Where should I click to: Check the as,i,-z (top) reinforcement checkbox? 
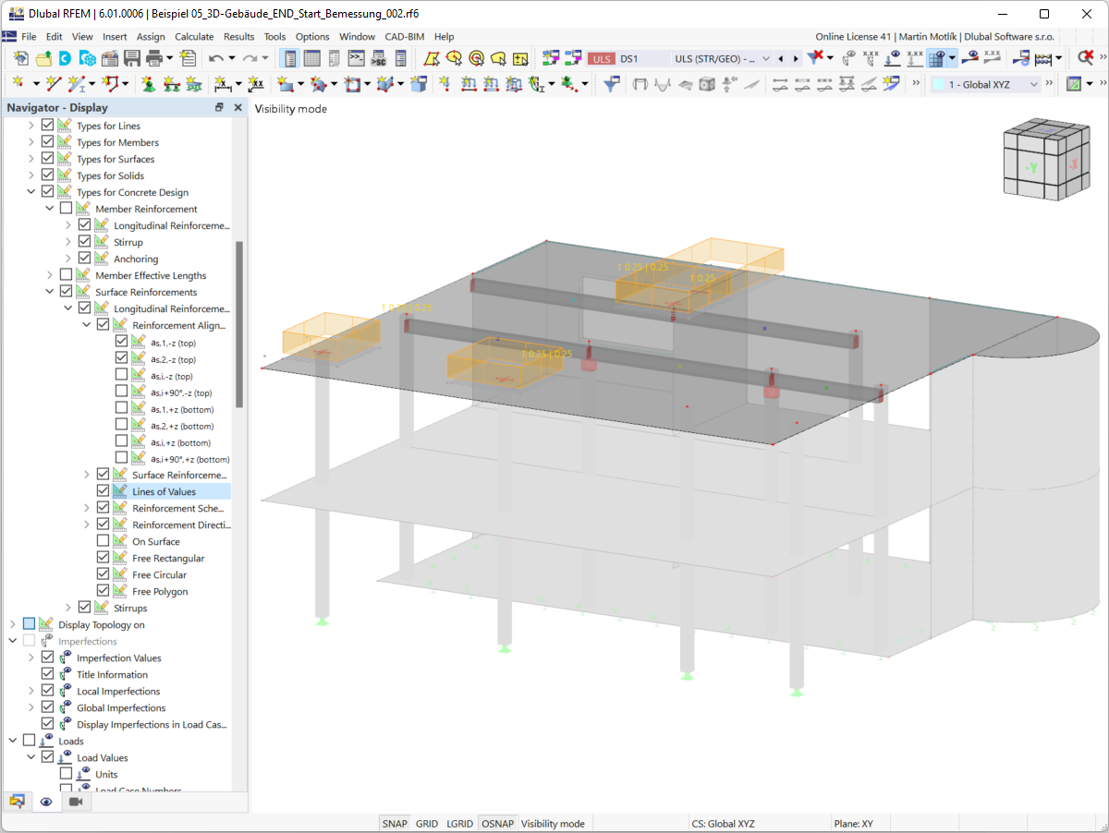pos(121,375)
